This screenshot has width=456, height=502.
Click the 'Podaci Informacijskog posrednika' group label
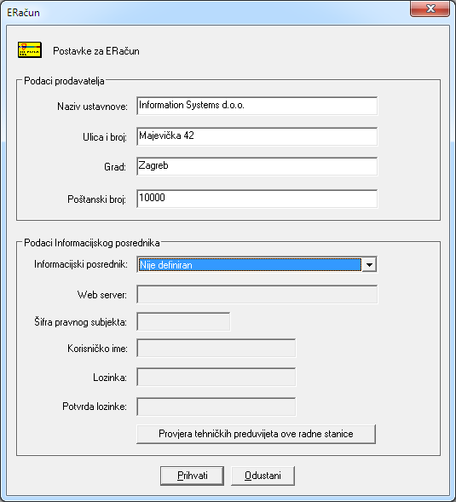[x=92, y=243]
